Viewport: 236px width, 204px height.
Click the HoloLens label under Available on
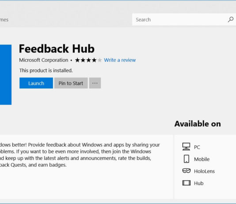point(204,171)
